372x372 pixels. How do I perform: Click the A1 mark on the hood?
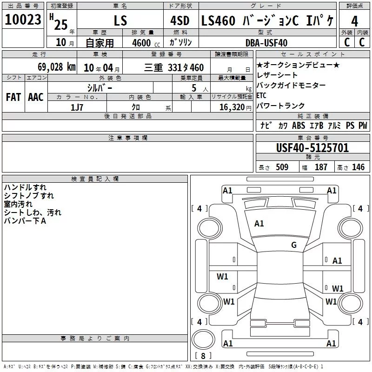tap(259, 224)
